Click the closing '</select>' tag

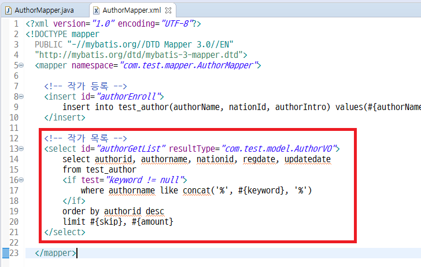pyautogui.click(x=65, y=232)
